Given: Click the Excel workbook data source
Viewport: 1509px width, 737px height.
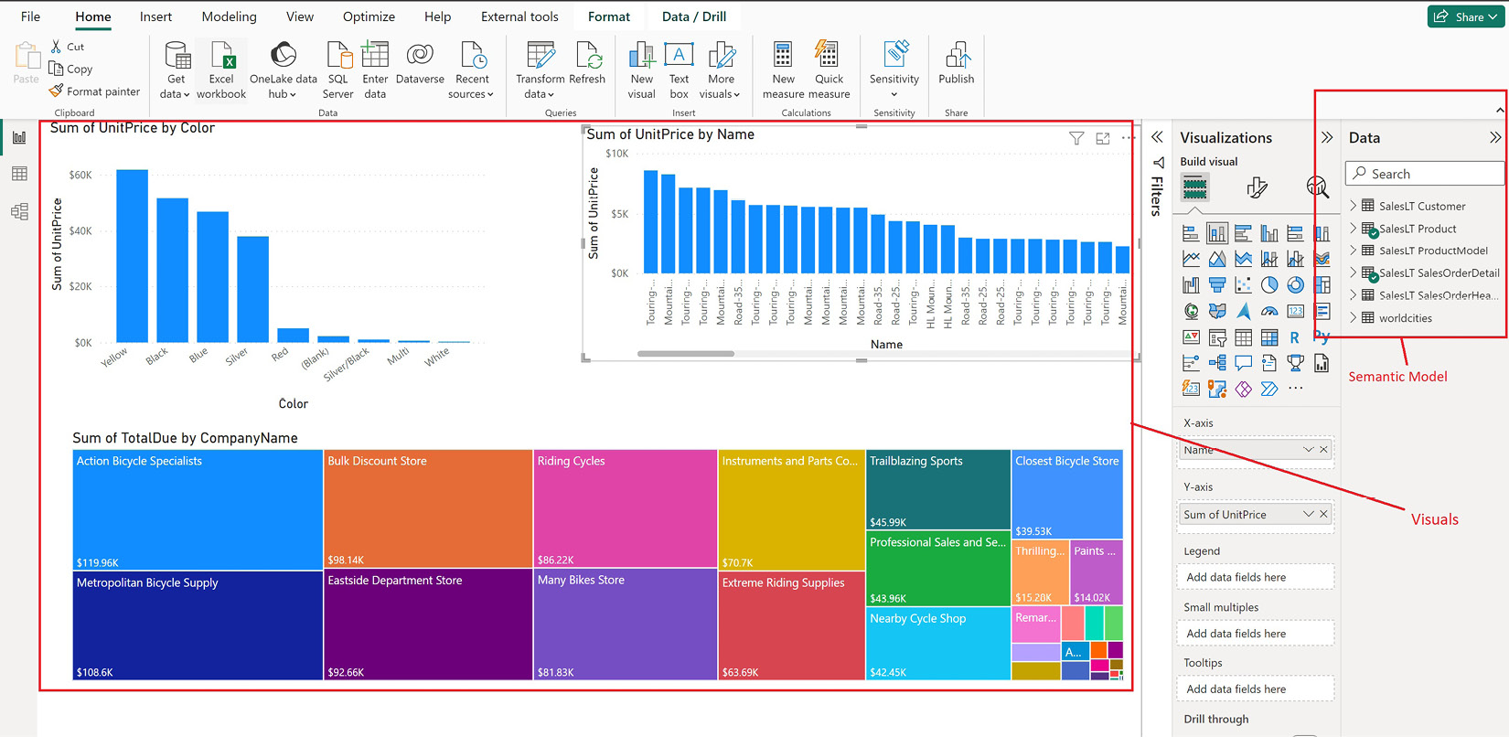Looking at the screenshot, I should coord(221,69).
